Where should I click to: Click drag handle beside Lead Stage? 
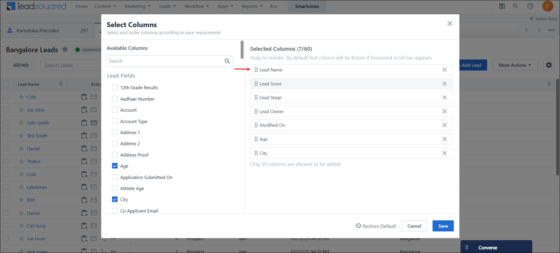point(256,98)
